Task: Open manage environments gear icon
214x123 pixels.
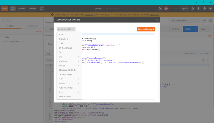Action: [x=210, y=20]
